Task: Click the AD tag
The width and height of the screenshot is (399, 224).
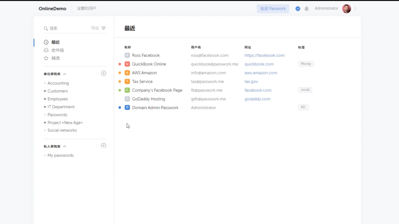Action: (303, 107)
